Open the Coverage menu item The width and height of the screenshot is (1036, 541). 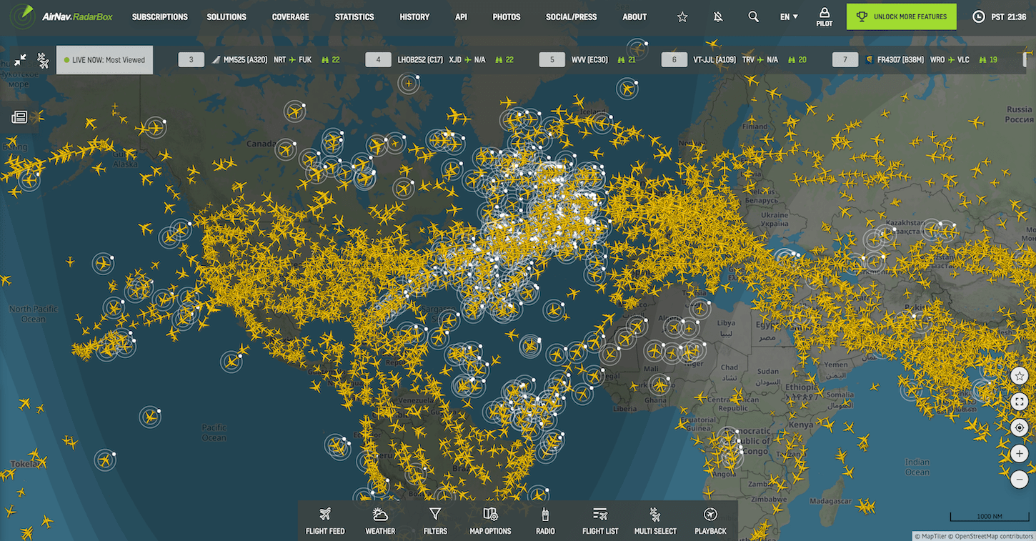tap(290, 16)
